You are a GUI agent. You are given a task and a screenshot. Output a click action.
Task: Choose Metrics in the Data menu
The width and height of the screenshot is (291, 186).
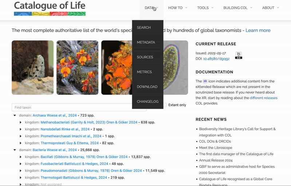pos(144,72)
